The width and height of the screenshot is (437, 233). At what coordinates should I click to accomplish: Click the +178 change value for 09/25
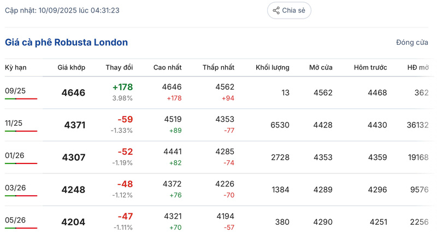click(122, 87)
